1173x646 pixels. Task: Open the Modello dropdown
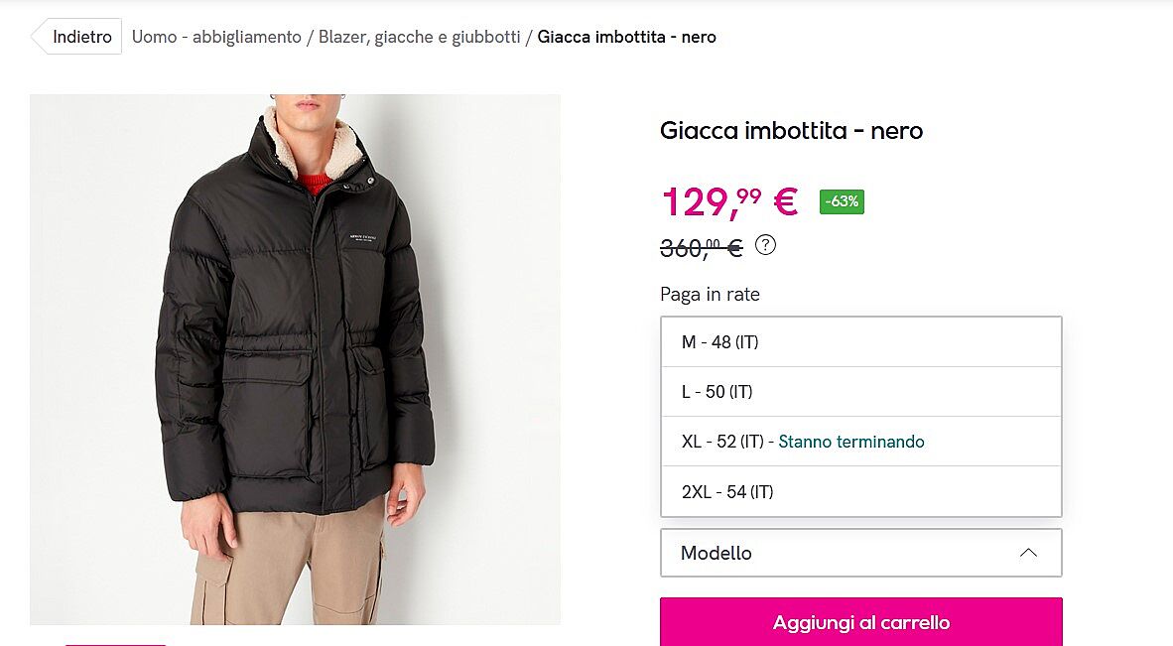[x=860, y=553]
